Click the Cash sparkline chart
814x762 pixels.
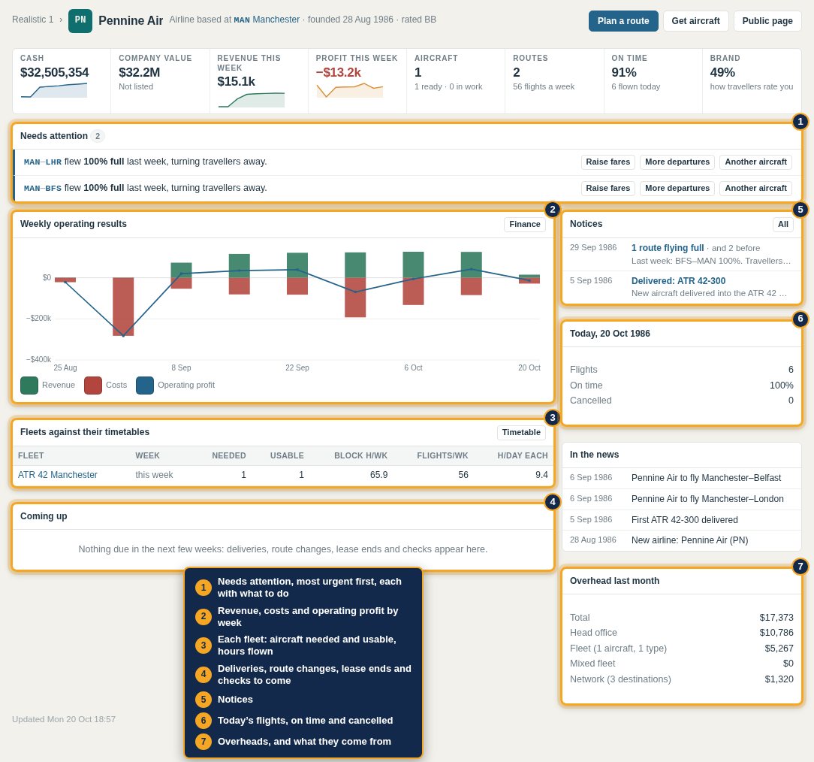tap(54, 90)
